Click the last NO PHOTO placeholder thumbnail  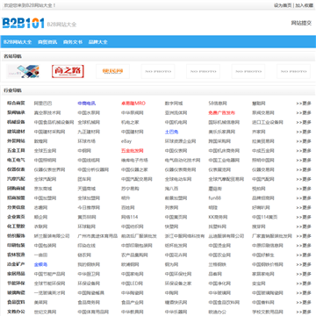tap(293, 71)
